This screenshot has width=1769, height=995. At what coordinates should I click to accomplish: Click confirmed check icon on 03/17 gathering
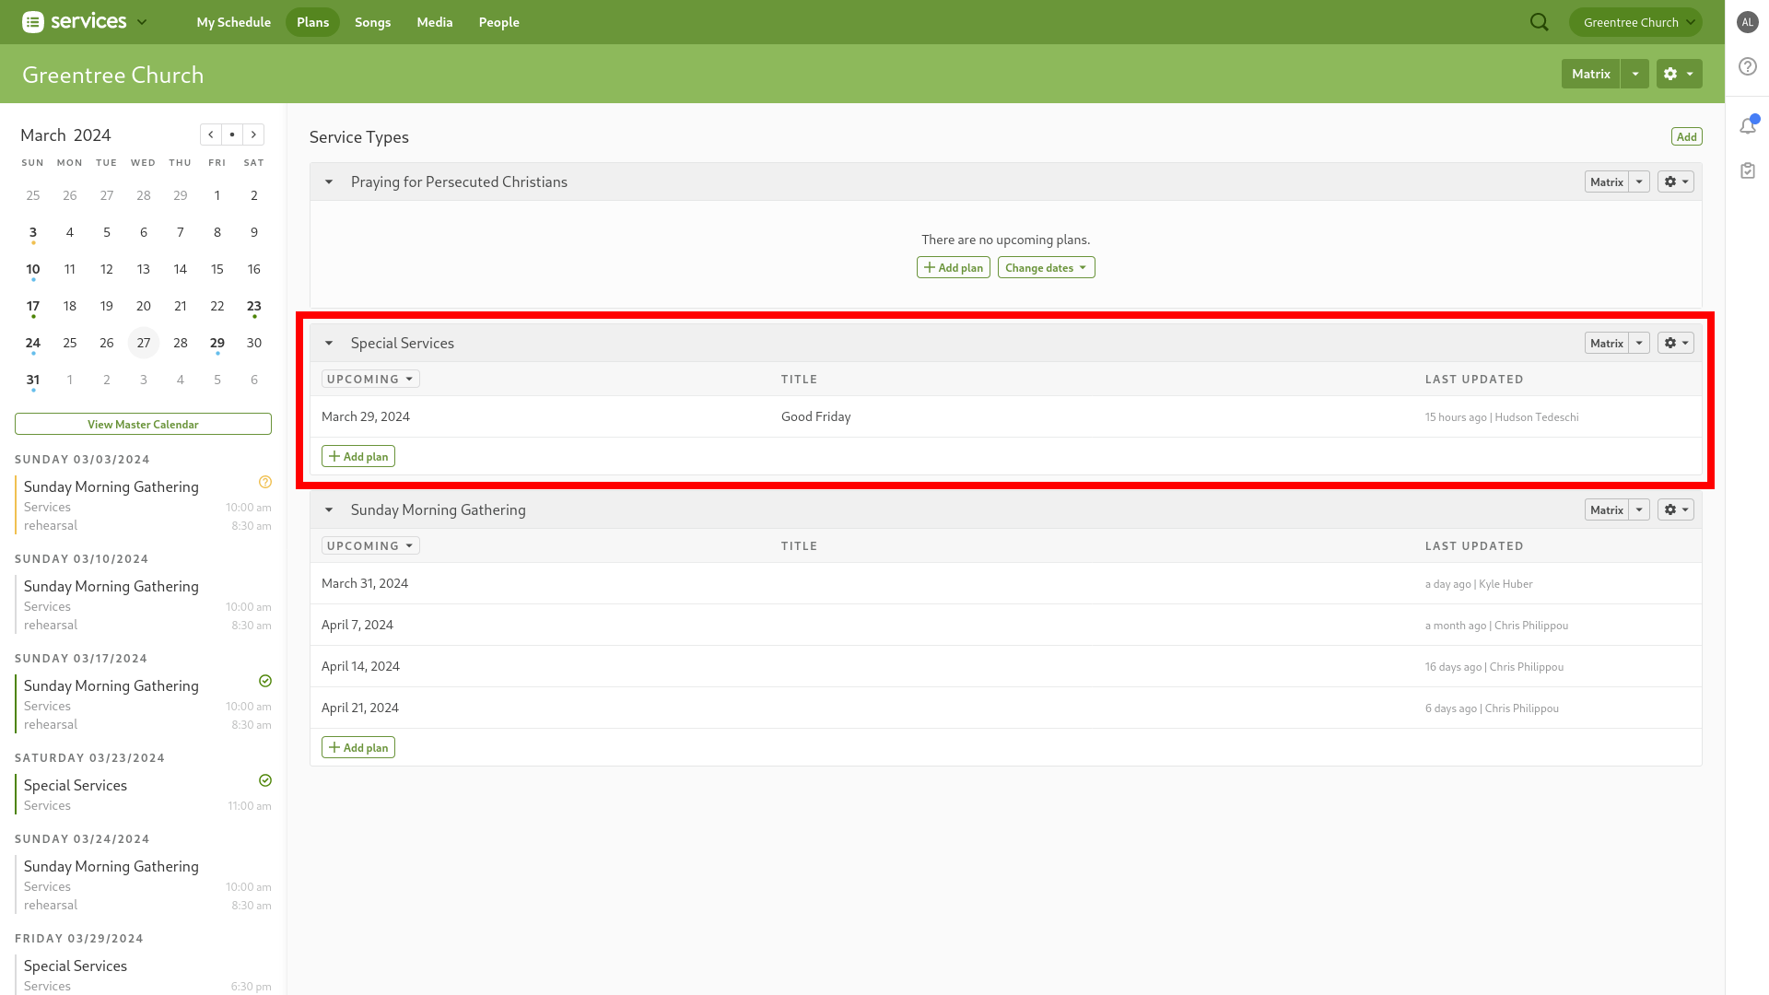click(x=265, y=681)
